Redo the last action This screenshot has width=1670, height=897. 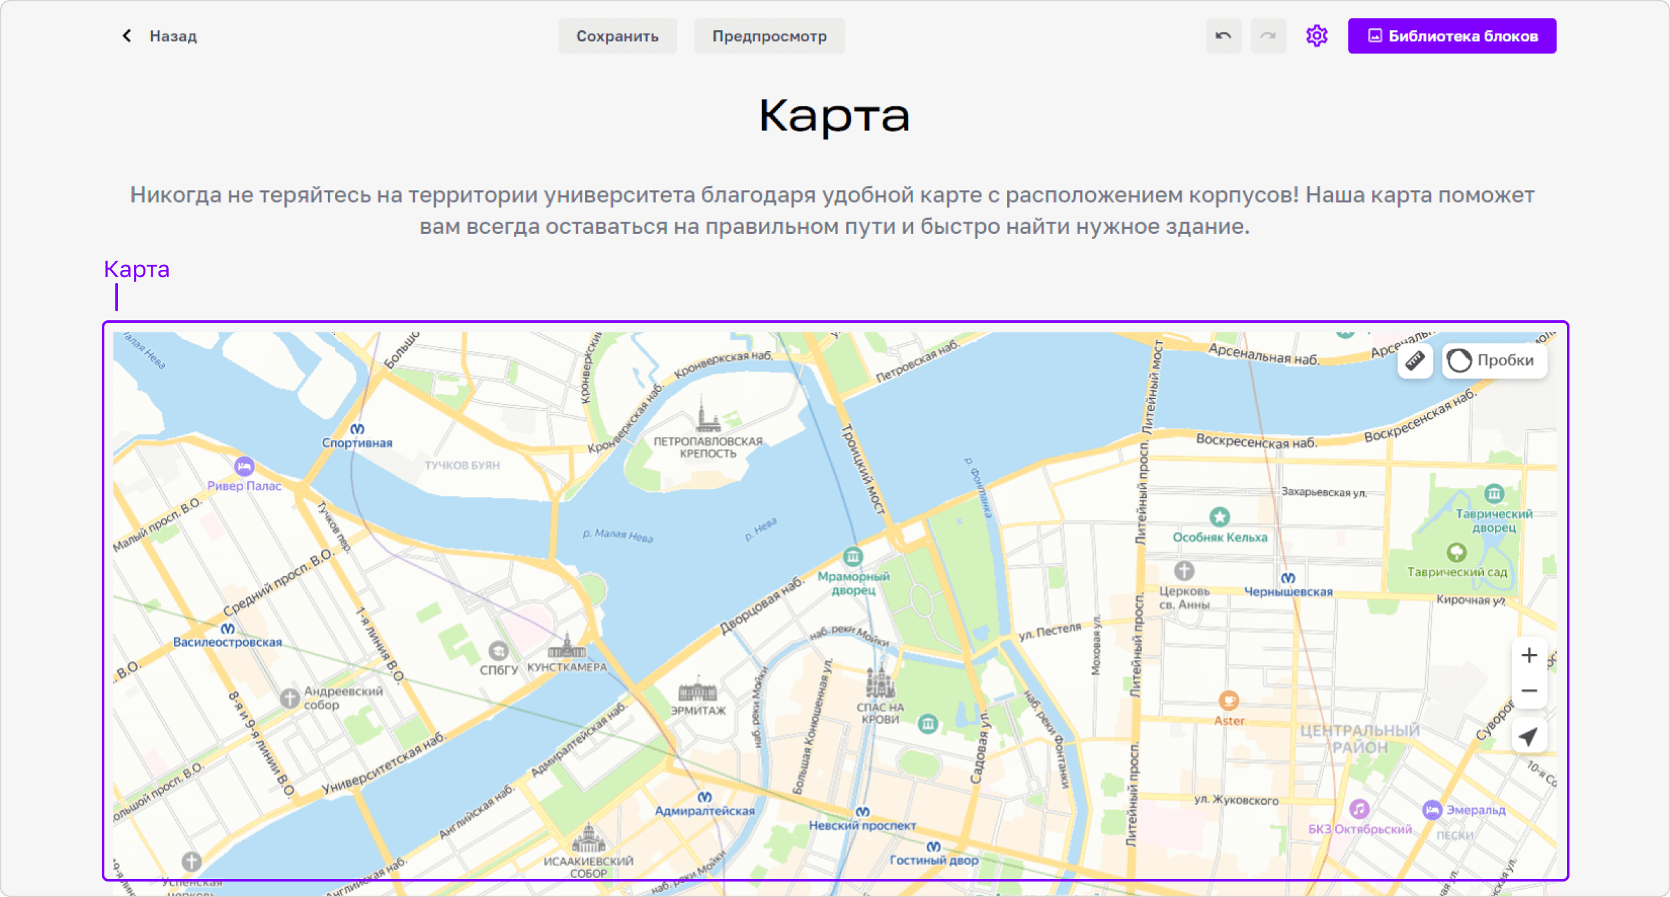[1267, 35]
